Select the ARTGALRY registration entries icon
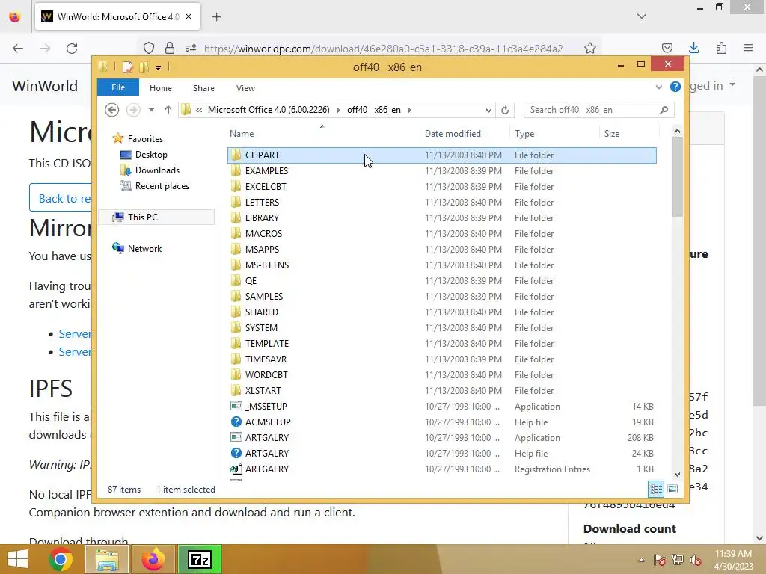The width and height of the screenshot is (766, 574). pyautogui.click(x=236, y=469)
